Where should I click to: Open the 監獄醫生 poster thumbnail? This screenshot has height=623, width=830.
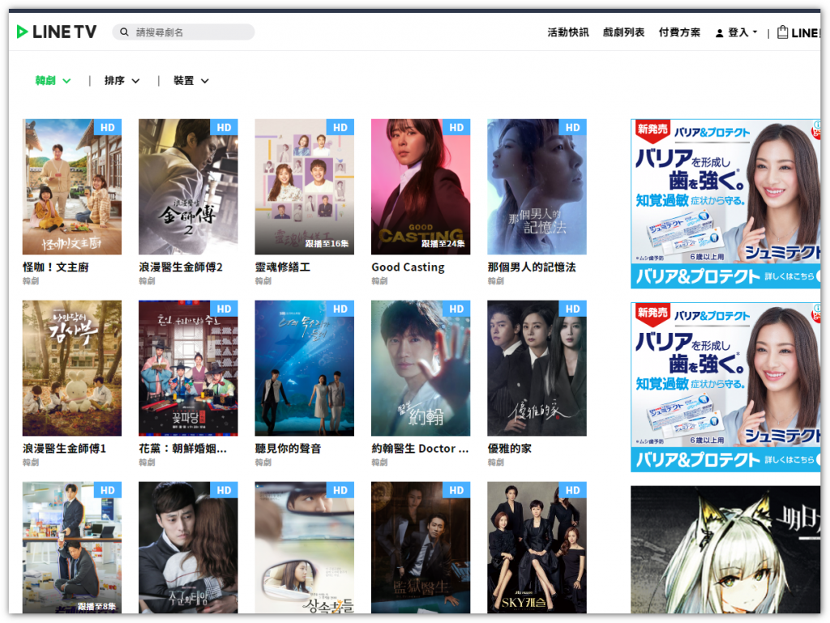(421, 548)
